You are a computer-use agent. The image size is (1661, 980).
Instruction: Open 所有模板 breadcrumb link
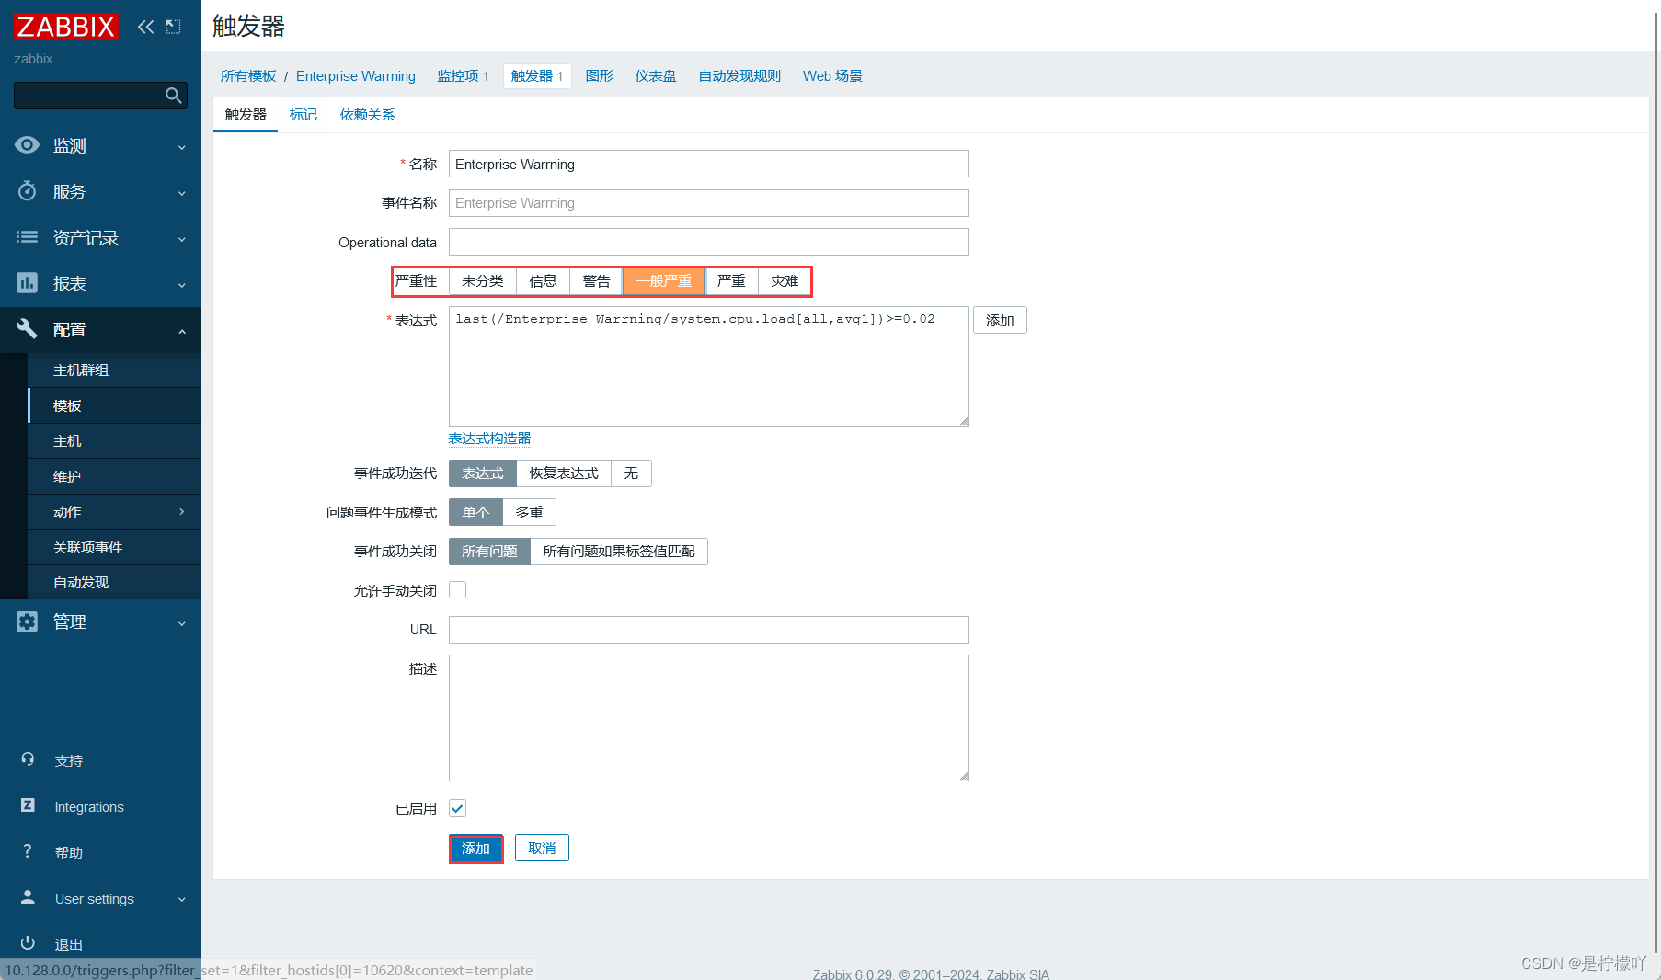point(248,76)
